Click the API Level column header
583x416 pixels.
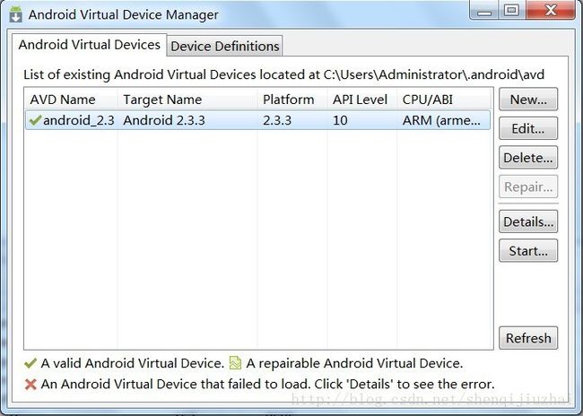pyautogui.click(x=362, y=100)
